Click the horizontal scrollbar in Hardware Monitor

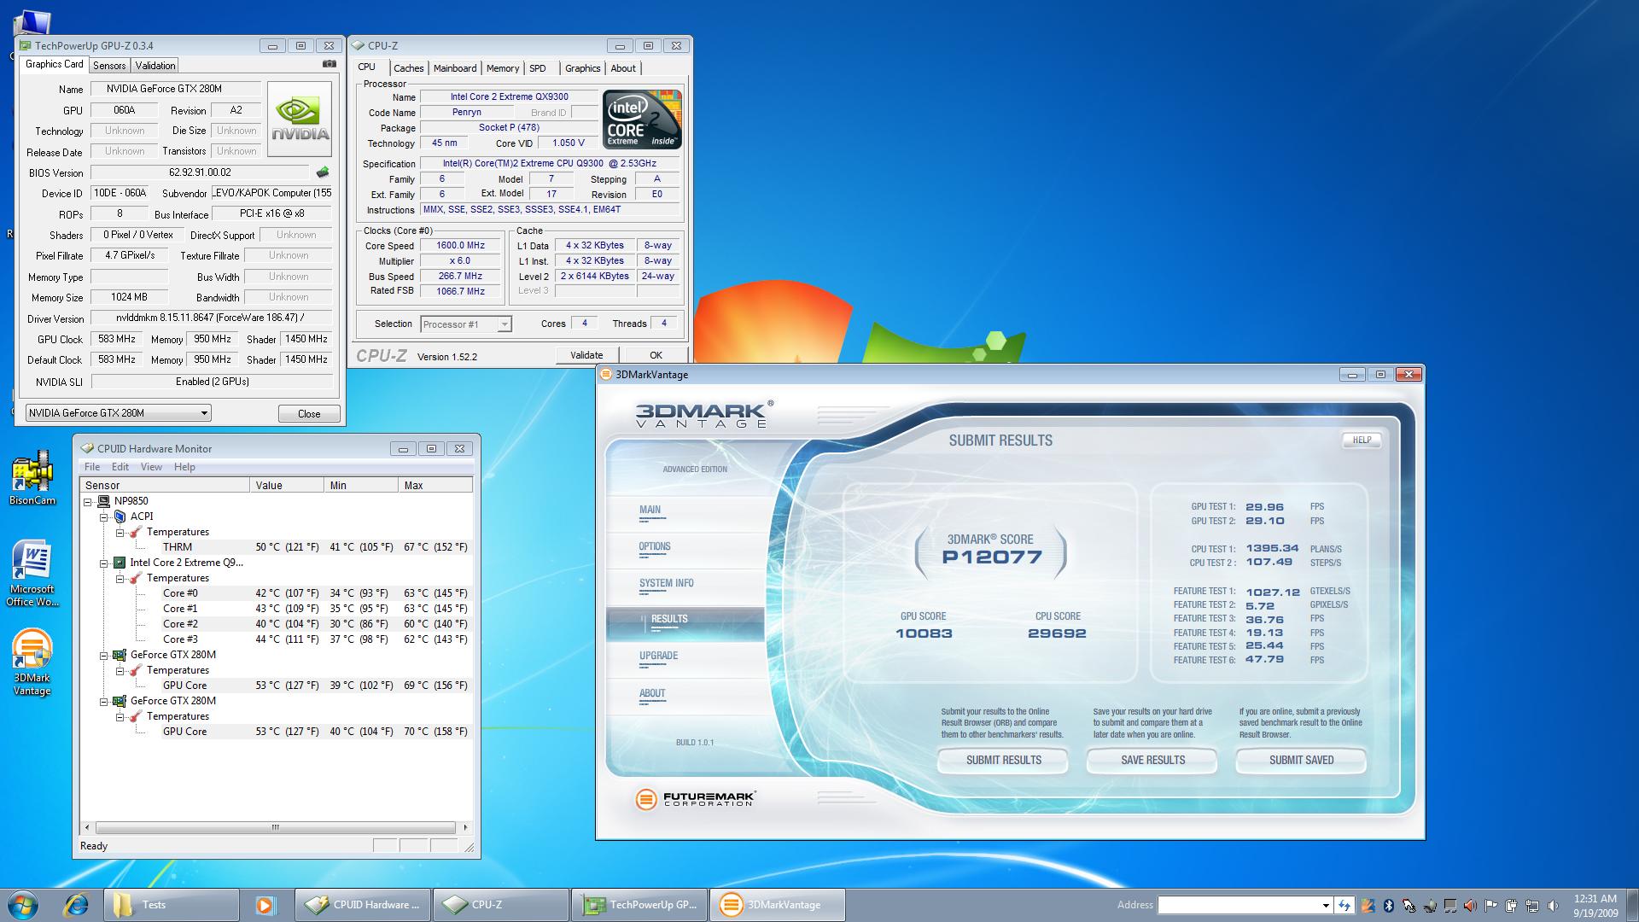coord(276,827)
